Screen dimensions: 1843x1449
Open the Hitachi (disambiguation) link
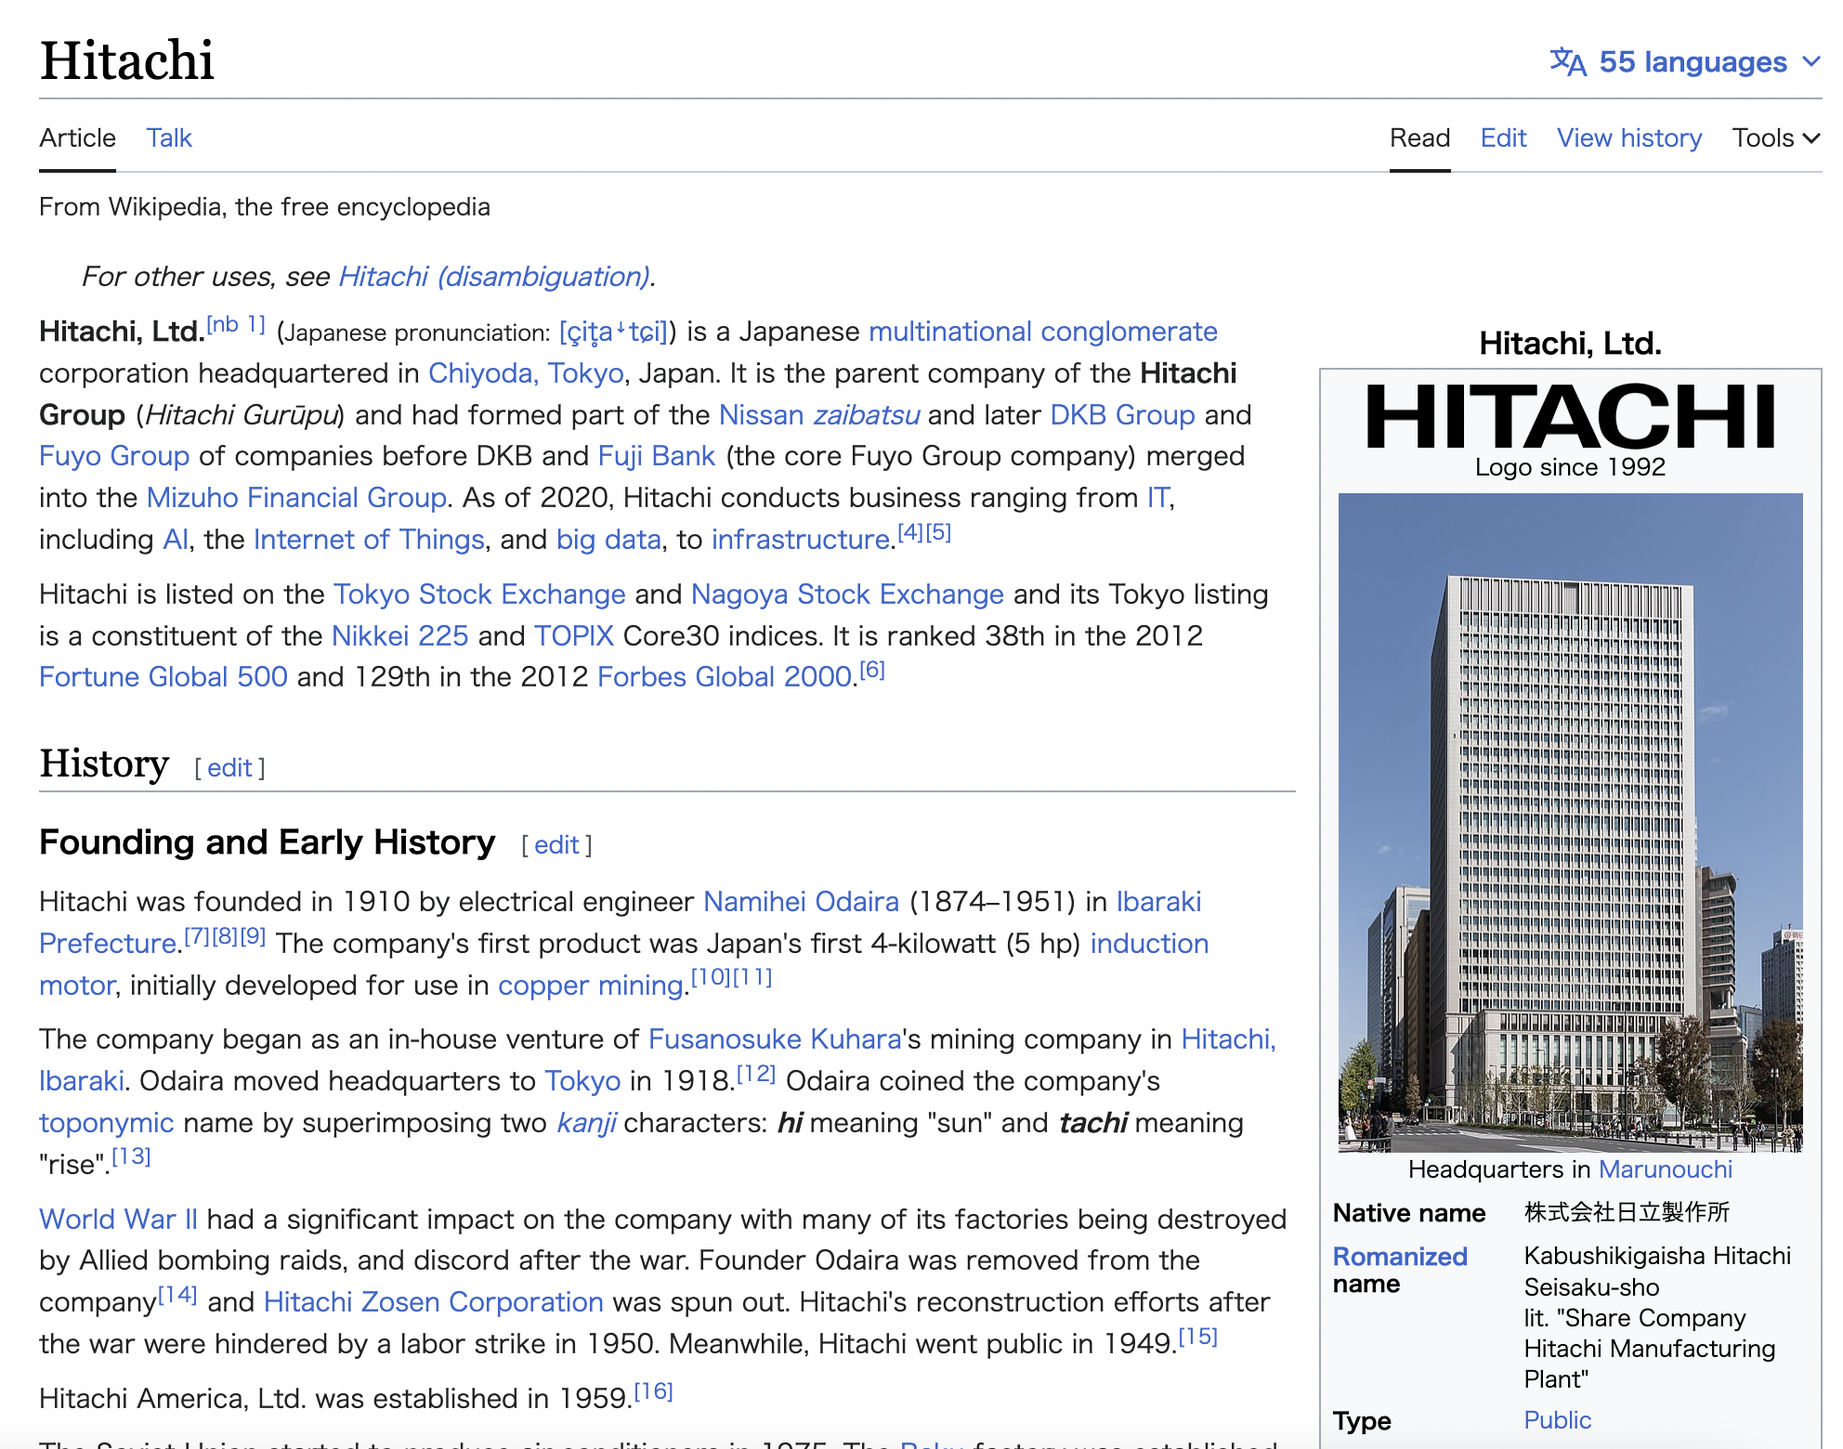[494, 277]
